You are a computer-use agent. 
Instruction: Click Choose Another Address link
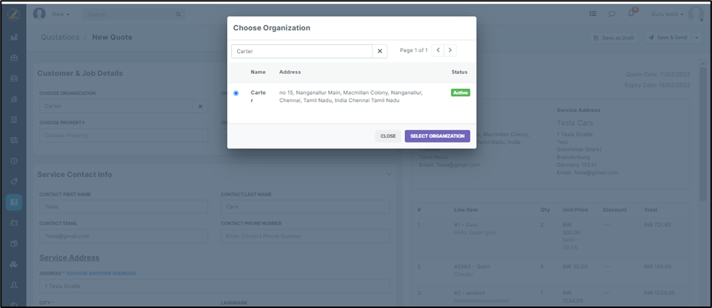coord(100,273)
